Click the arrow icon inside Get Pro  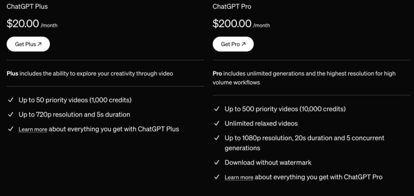[x=243, y=44]
